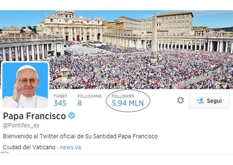This screenshot has width=233, height=165.
Task: Click the Ciudad del Vaticano location text
Action: click(29, 147)
